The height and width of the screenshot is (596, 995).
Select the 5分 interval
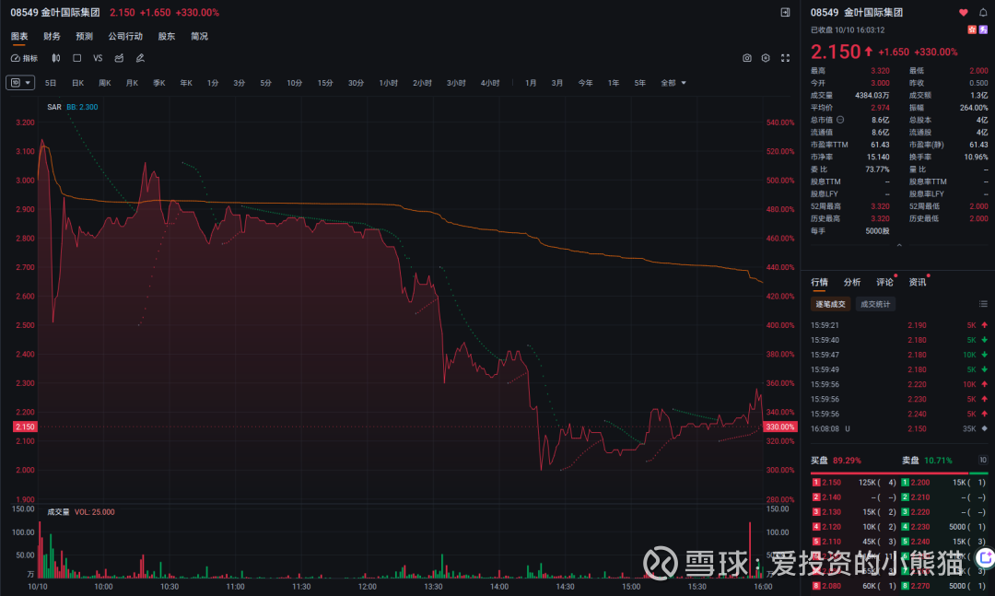click(x=265, y=83)
